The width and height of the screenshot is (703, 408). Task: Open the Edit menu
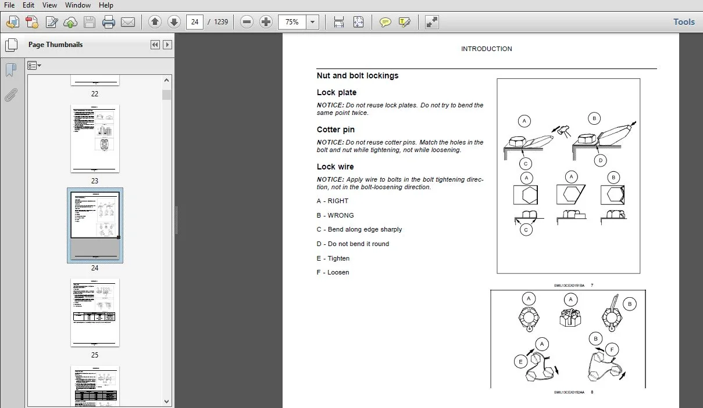(x=28, y=5)
